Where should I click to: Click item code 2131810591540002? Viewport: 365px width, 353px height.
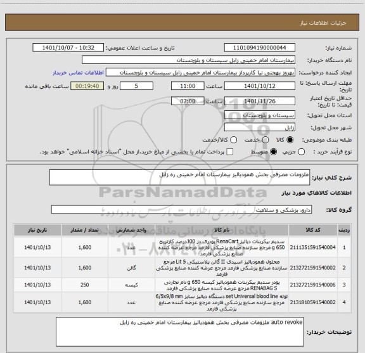tap(312, 302)
